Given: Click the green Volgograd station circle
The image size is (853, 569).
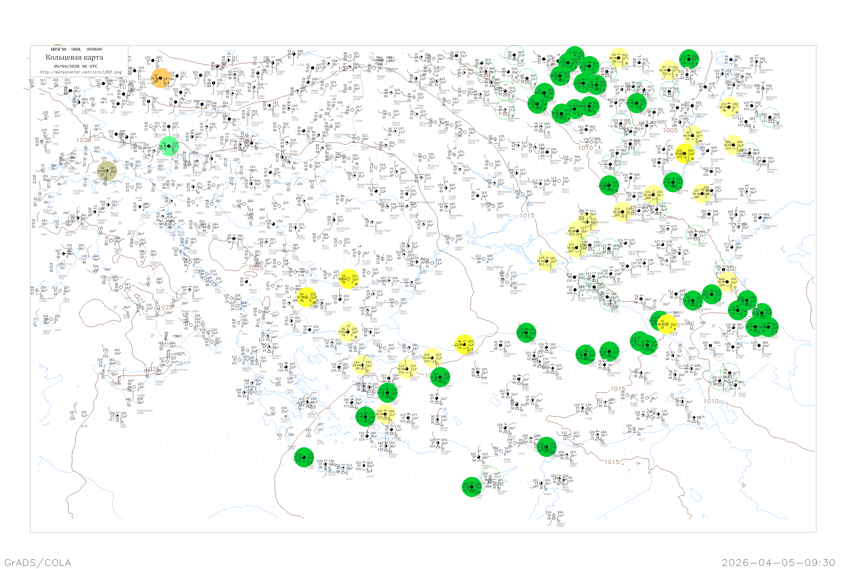Looking at the screenshot, I should pyautogui.click(x=673, y=182).
